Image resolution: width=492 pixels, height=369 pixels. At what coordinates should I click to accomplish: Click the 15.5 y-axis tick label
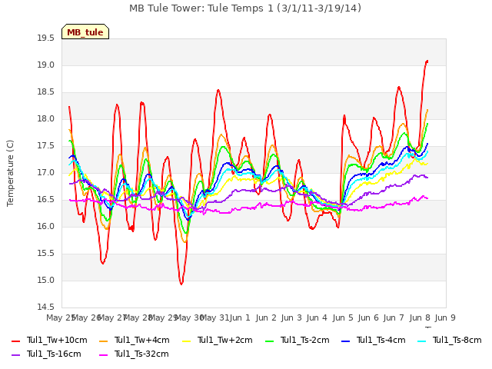46,253
